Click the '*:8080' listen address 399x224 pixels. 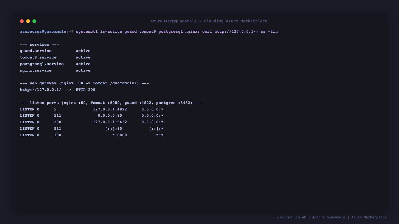click(120, 135)
